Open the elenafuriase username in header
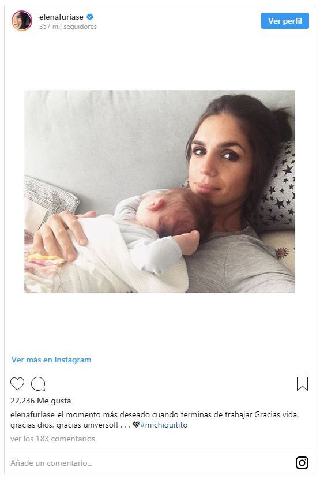The height and width of the screenshot is (479, 320). coord(61,17)
